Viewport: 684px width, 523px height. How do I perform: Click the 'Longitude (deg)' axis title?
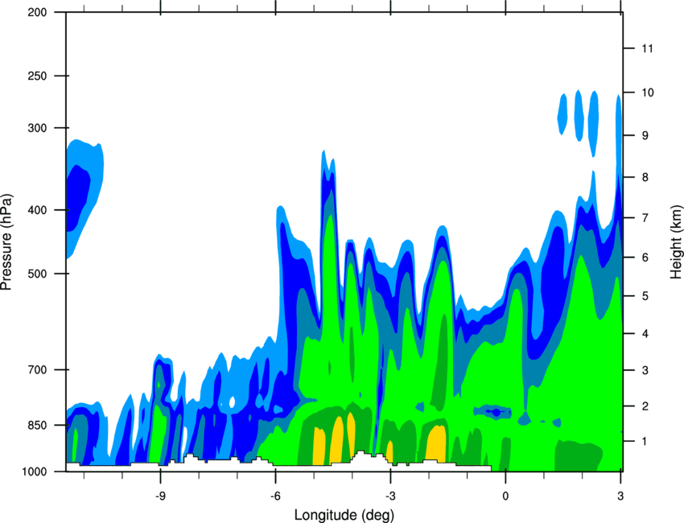(344, 515)
